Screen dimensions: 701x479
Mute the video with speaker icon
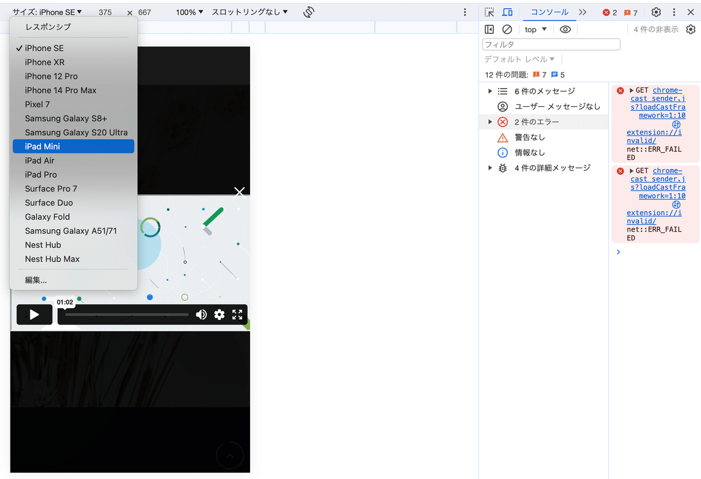[x=201, y=314]
